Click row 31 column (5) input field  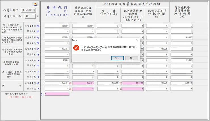157,32
